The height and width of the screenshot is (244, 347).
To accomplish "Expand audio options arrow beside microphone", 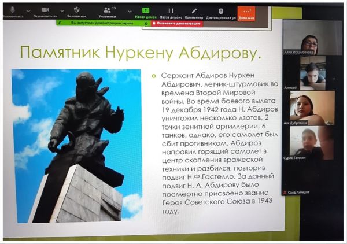I will click(x=28, y=10).
